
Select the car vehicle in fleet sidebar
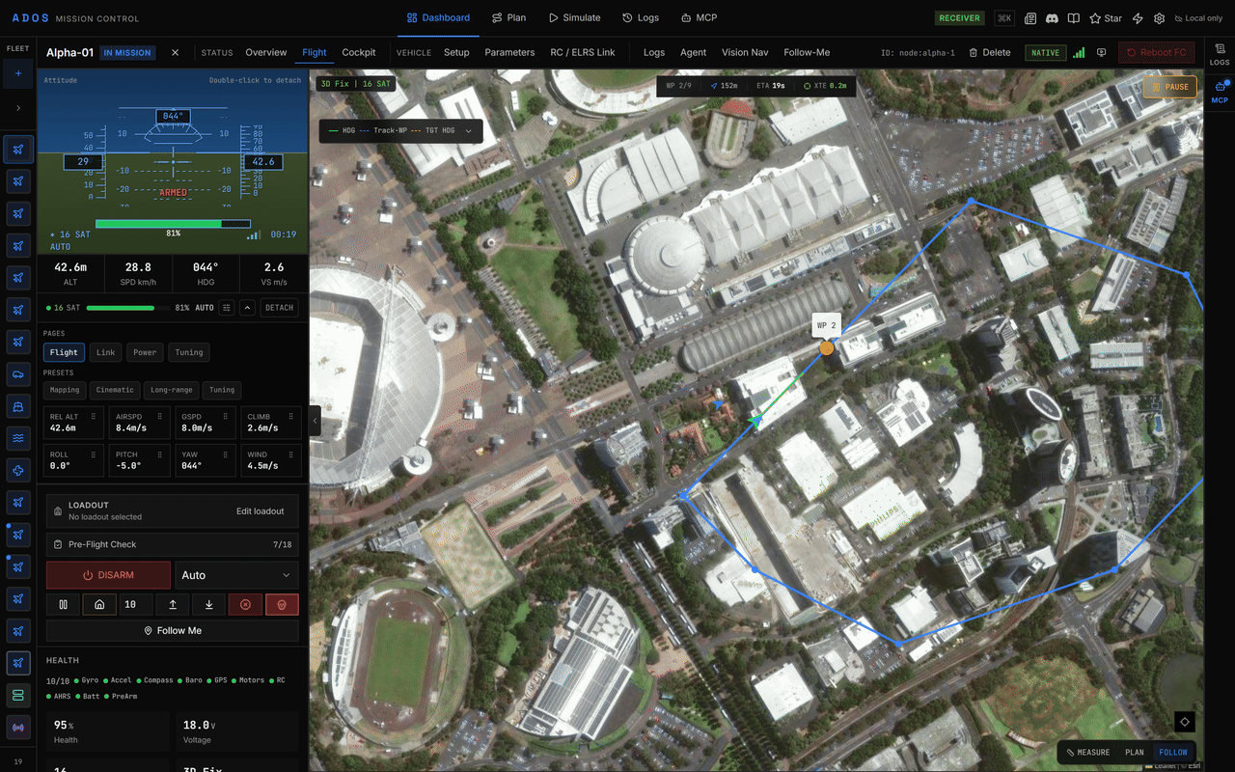coord(18,373)
